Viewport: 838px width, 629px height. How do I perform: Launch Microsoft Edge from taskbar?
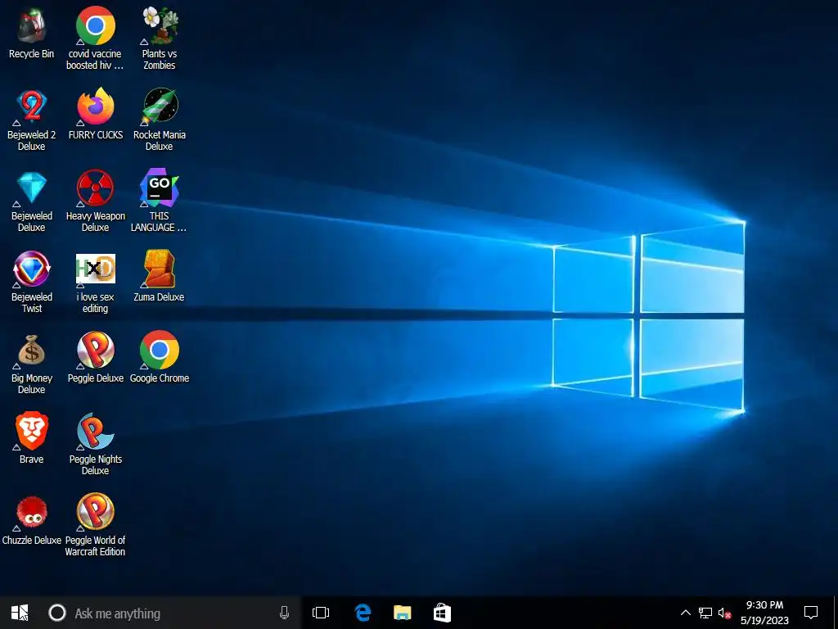[x=363, y=613]
